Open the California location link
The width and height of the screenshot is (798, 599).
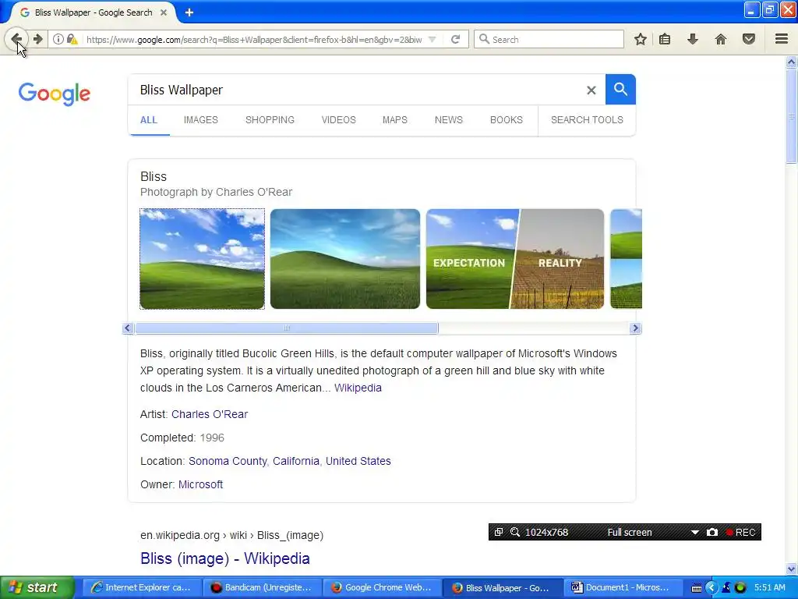(x=295, y=461)
